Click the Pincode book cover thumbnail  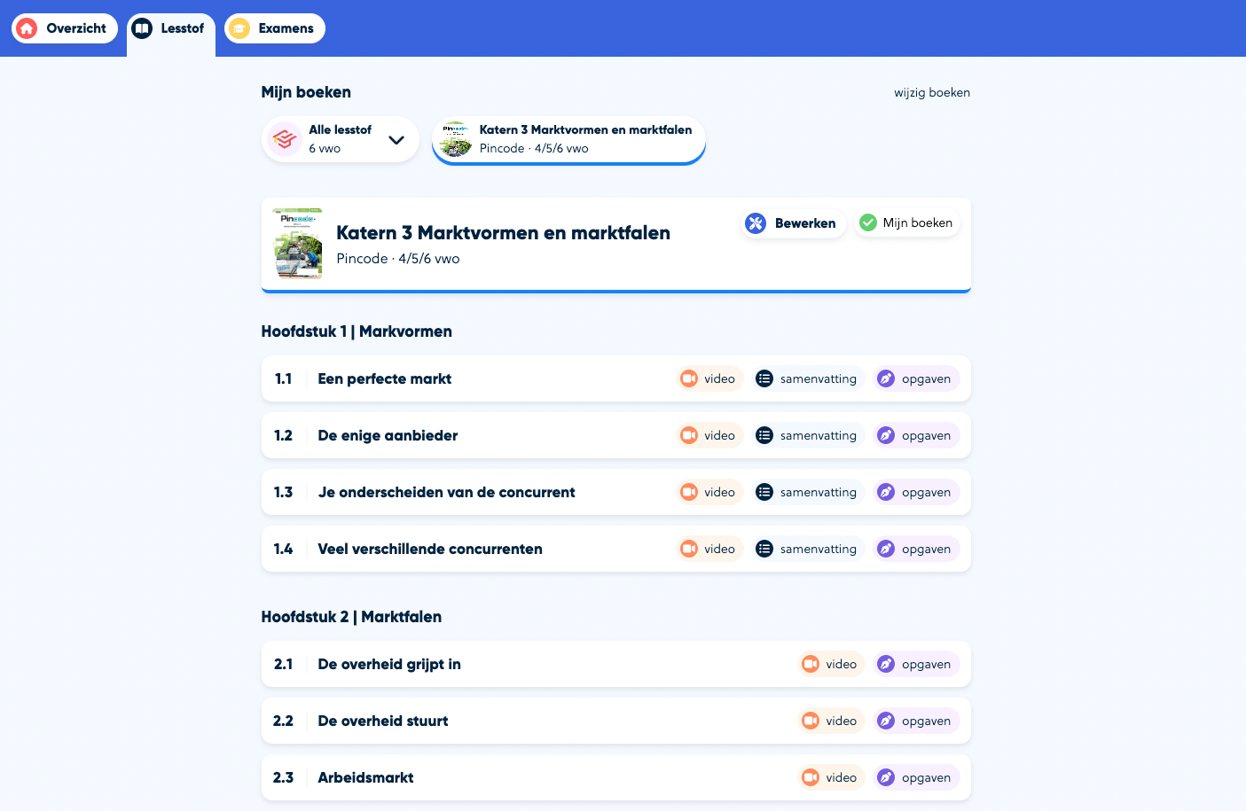point(298,245)
